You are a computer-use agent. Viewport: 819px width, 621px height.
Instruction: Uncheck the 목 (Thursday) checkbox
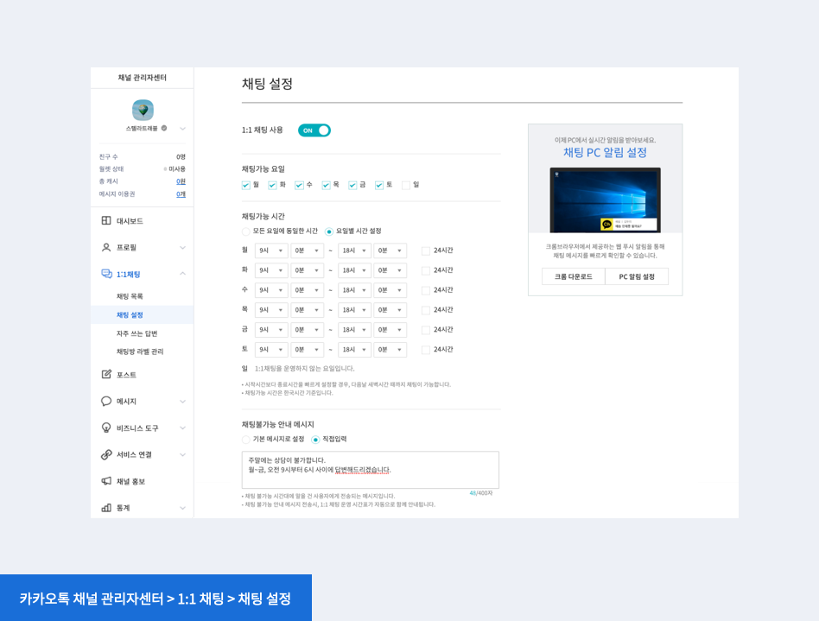[326, 185]
